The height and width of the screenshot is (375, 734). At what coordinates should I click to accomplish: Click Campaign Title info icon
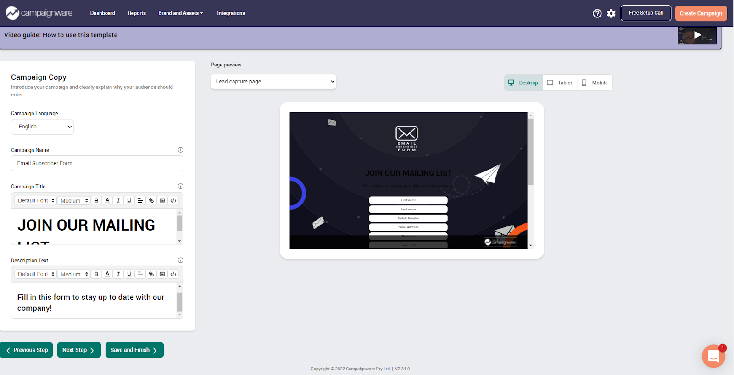coord(180,186)
